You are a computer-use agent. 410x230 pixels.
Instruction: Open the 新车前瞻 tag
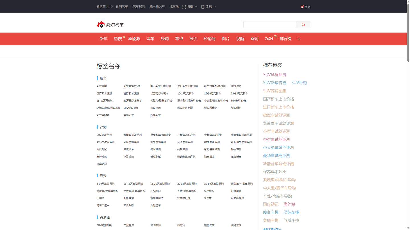pos(102,86)
